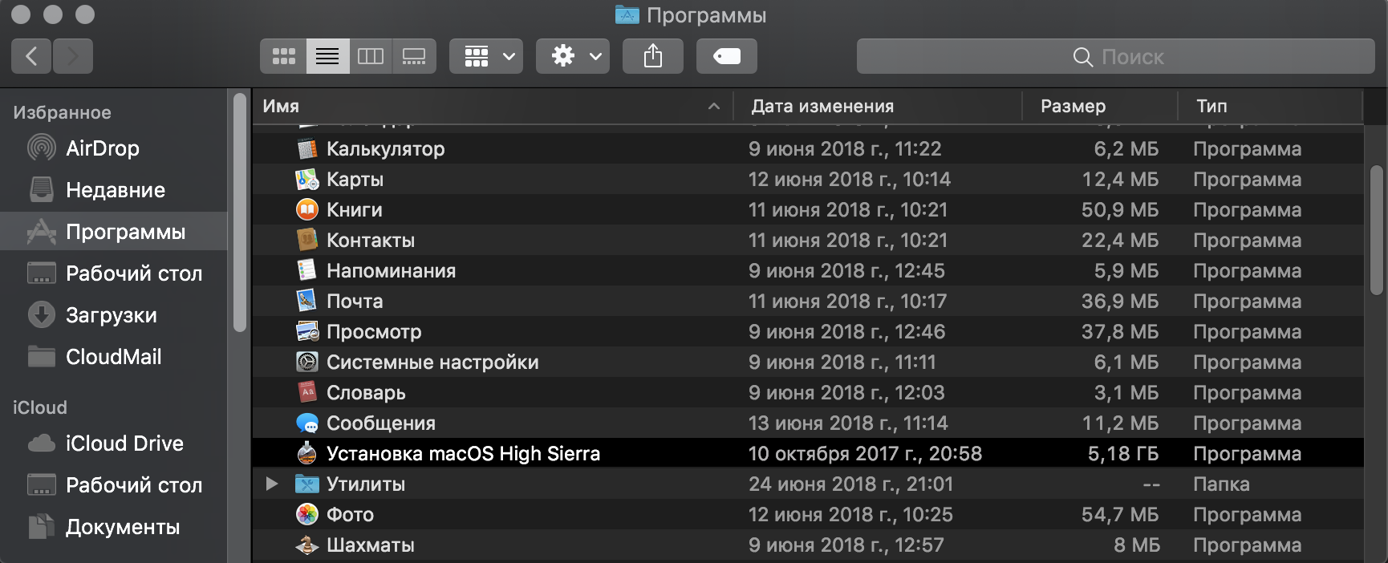This screenshot has height=563, width=1388.
Task: Click the size value 54,7 МБ
Action: point(1120,514)
